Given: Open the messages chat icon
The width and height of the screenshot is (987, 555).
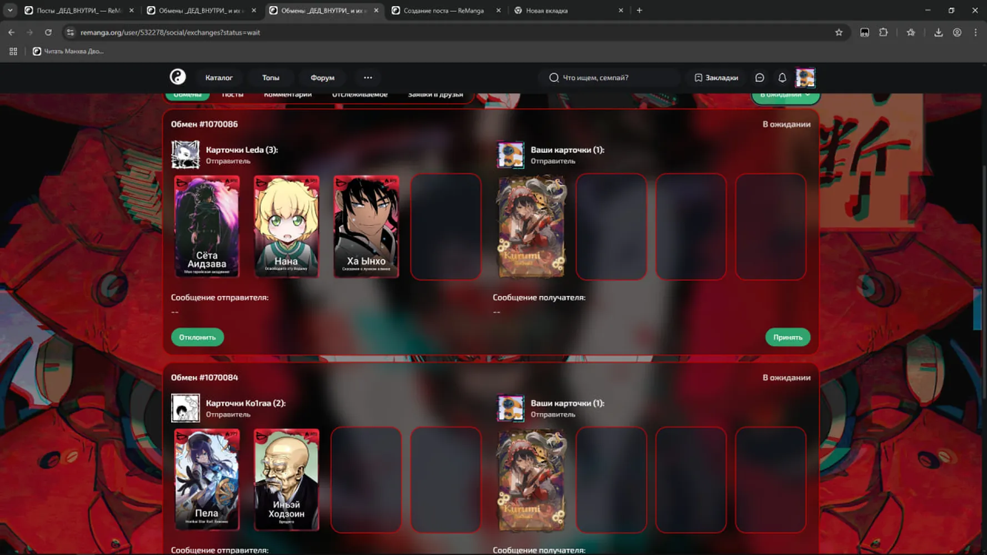Looking at the screenshot, I should (760, 78).
